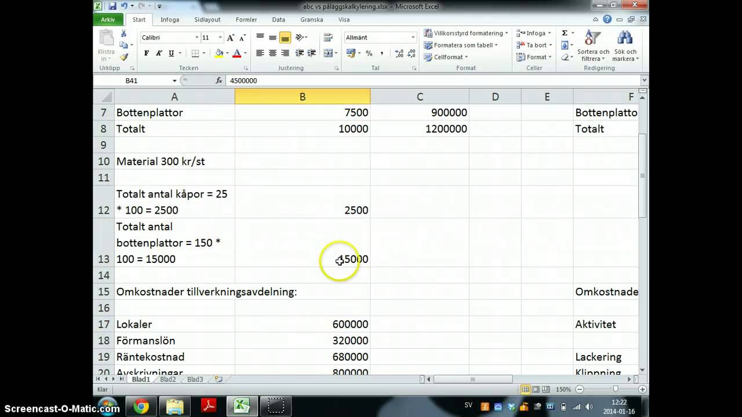Click the vertical scrollbar thumb
The image size is (742, 417).
(642, 175)
